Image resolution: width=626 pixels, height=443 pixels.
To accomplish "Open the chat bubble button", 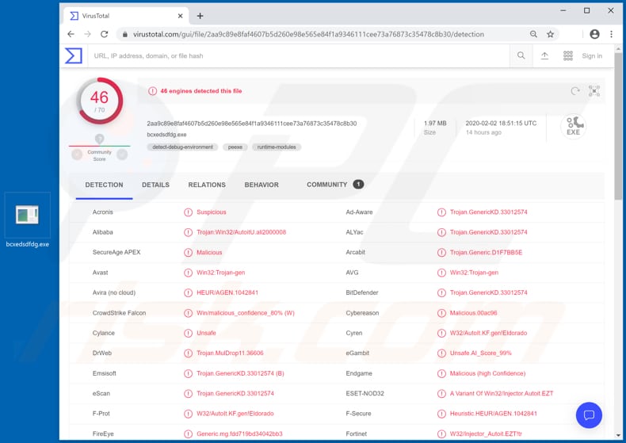I will [x=589, y=414].
